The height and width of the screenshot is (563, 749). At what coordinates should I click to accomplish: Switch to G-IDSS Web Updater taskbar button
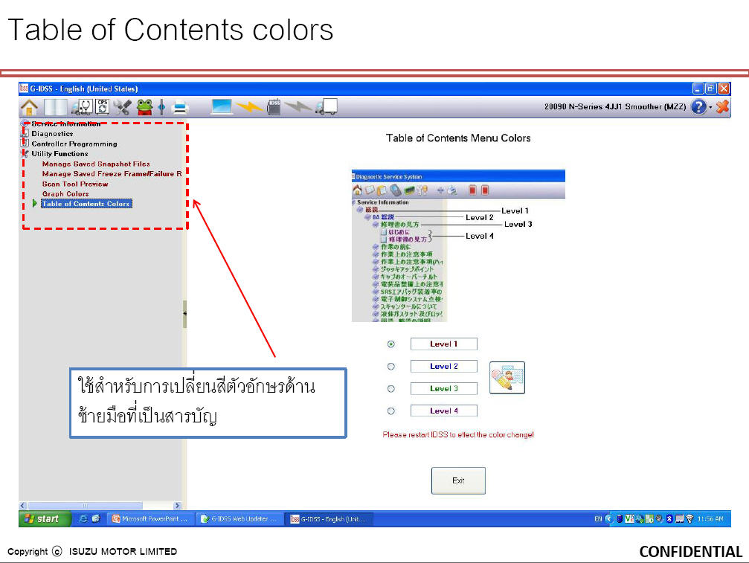pos(240,518)
